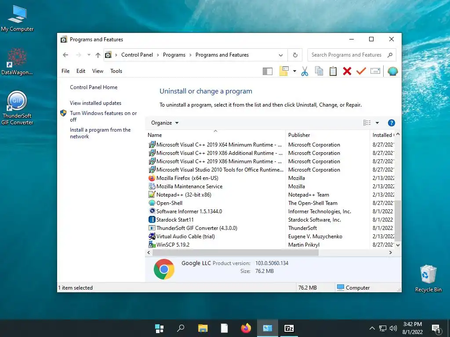Click the Cut scissors toolbar icon
This screenshot has width=450, height=337.
305,71
